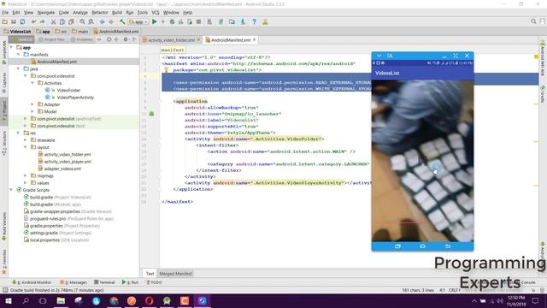Open the Refactor menu
This screenshot has width=547, height=308.
[x=100, y=13]
